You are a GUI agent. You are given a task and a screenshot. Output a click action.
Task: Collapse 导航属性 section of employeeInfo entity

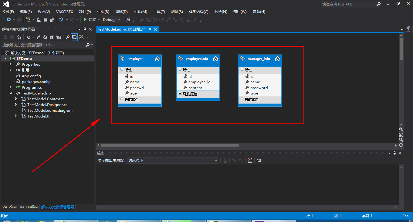(180, 94)
